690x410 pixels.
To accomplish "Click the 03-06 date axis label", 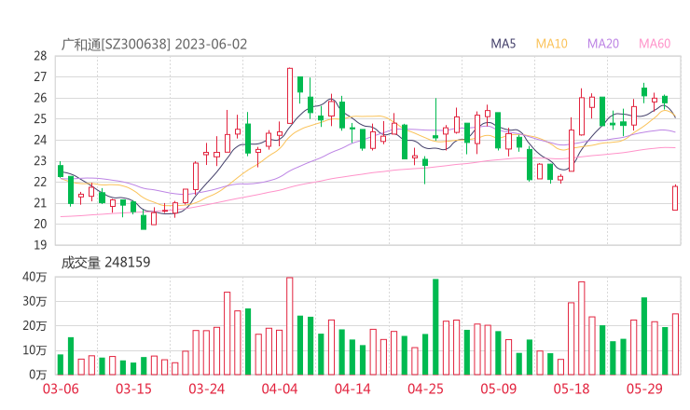I will [x=61, y=389].
